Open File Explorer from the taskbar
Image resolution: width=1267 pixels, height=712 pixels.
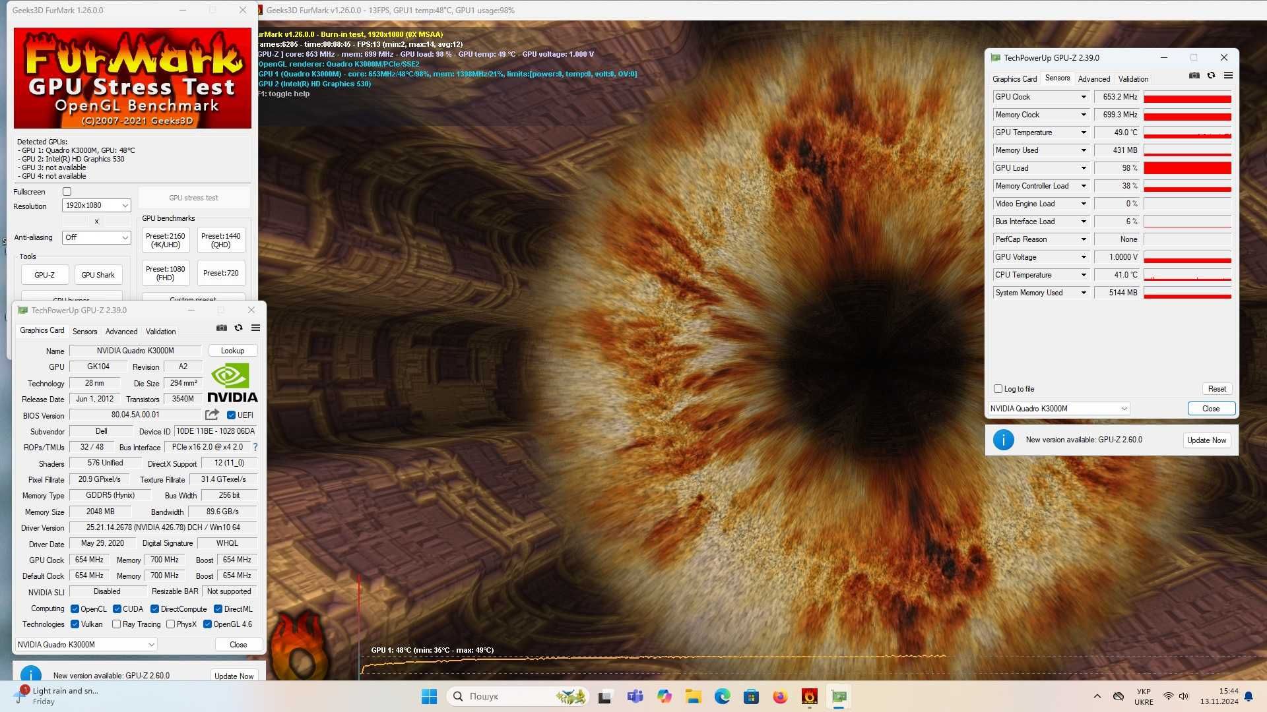(693, 696)
